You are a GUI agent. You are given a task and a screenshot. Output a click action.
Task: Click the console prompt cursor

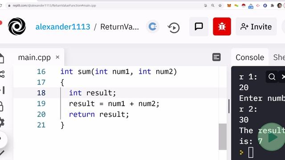tap(251, 152)
